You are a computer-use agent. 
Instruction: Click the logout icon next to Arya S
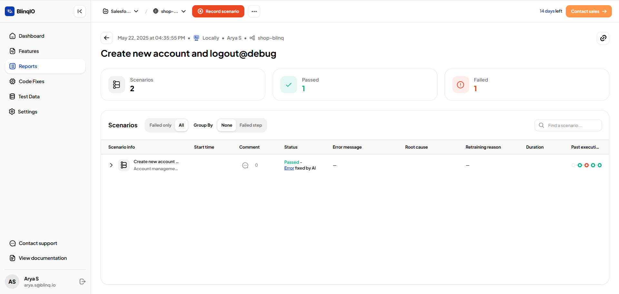[83, 281]
